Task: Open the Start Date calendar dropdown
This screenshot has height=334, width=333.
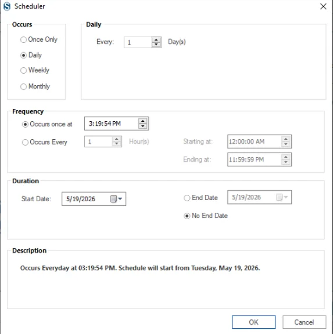Action: [x=117, y=199]
